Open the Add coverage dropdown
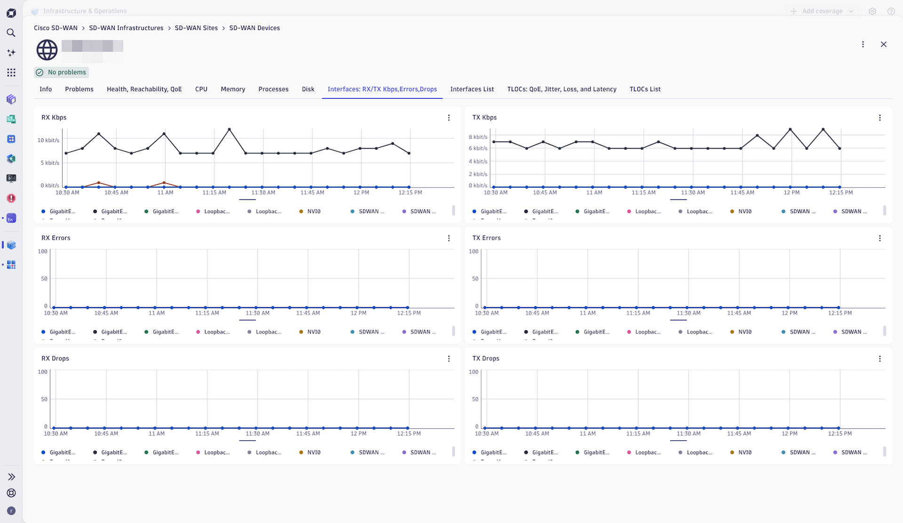The height and width of the screenshot is (523, 903). (x=822, y=11)
